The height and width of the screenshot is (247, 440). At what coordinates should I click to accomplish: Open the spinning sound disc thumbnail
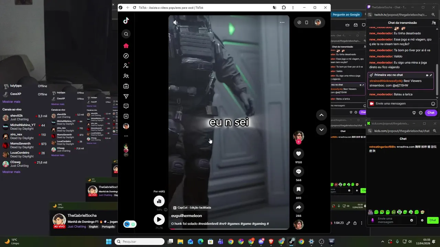[x=298, y=225]
